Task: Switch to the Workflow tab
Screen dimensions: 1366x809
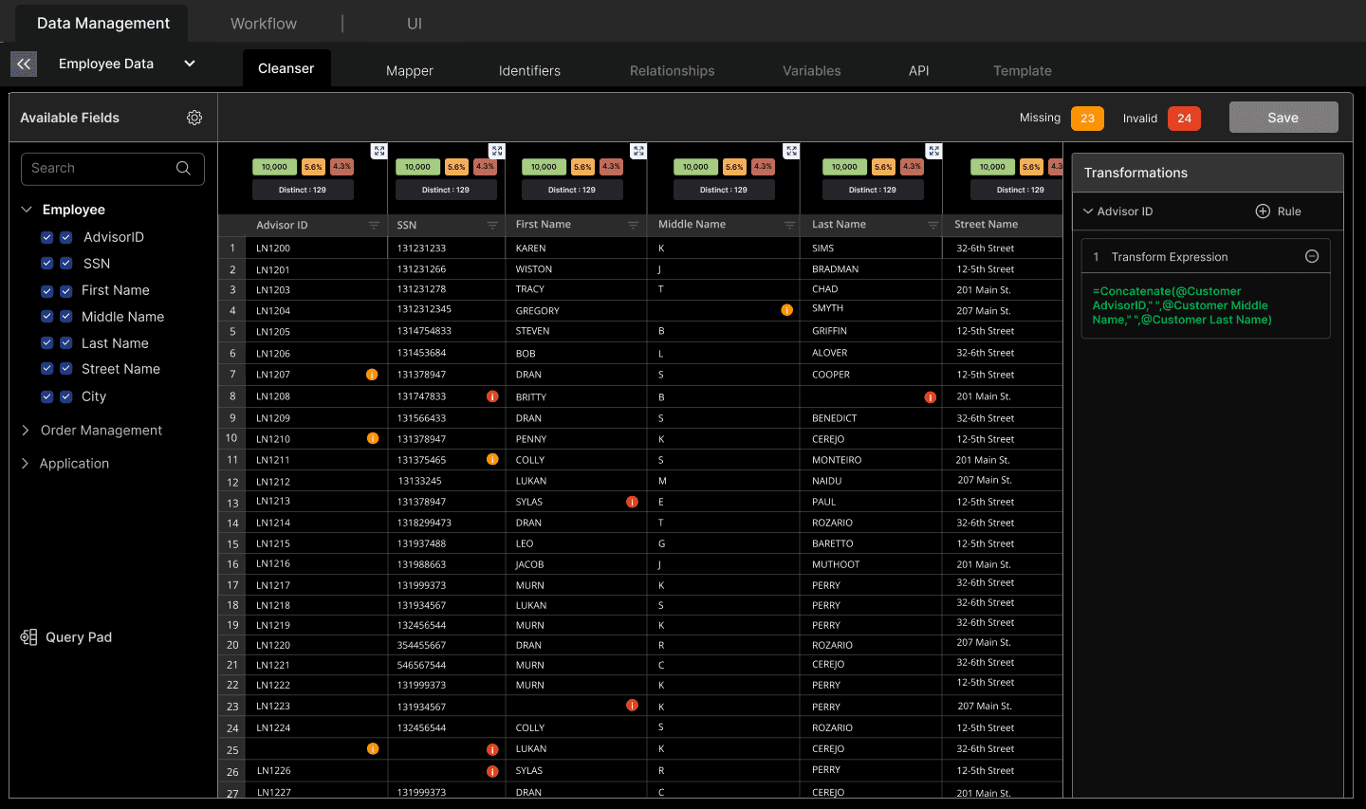Action: [x=264, y=24]
